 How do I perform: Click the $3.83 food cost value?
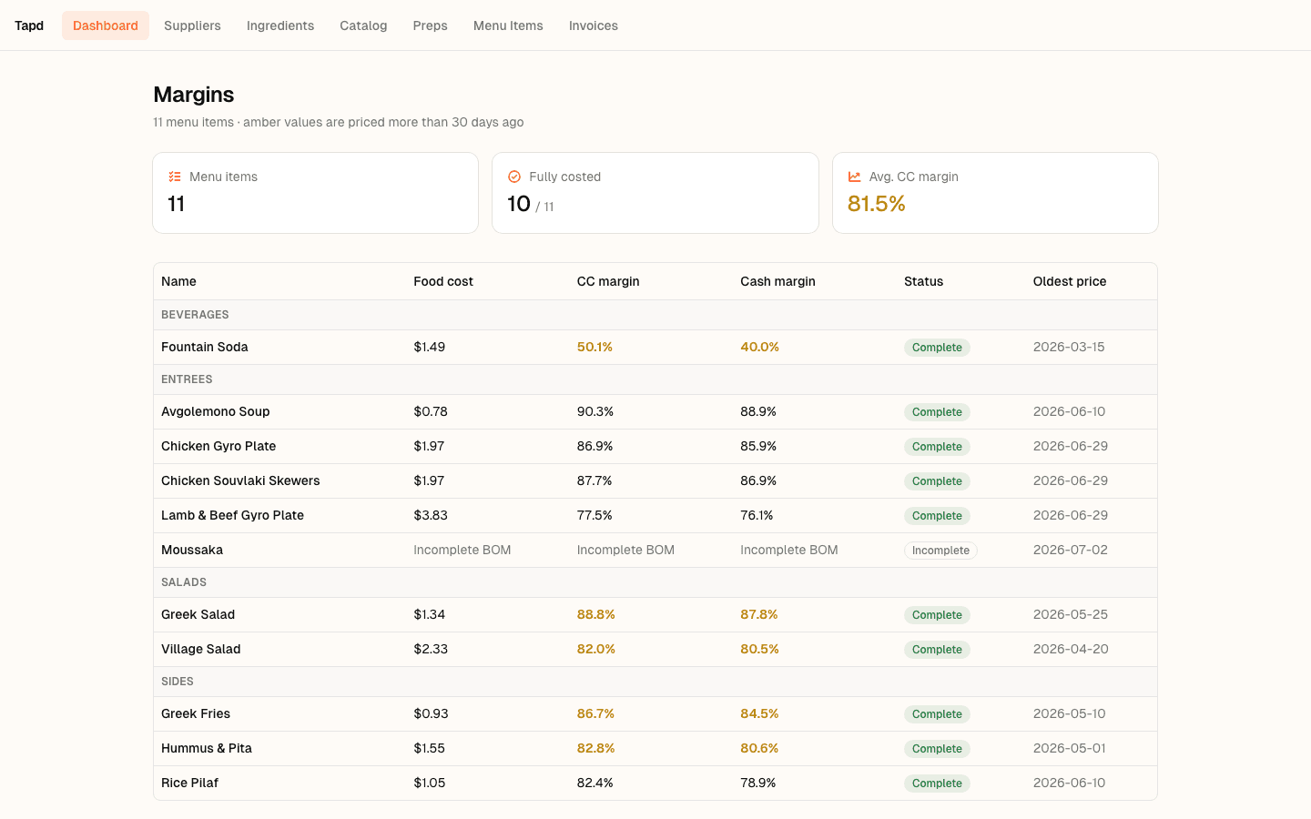point(431,515)
